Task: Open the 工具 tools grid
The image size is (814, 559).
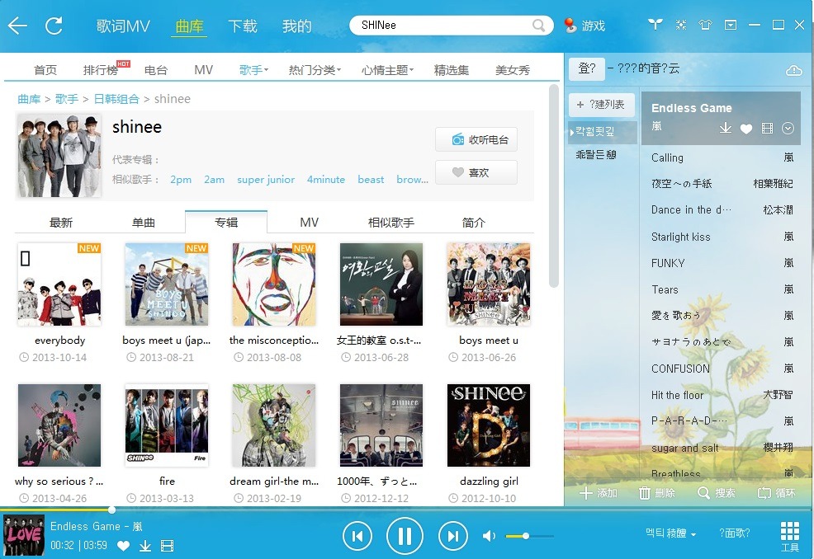Action: 789,537
